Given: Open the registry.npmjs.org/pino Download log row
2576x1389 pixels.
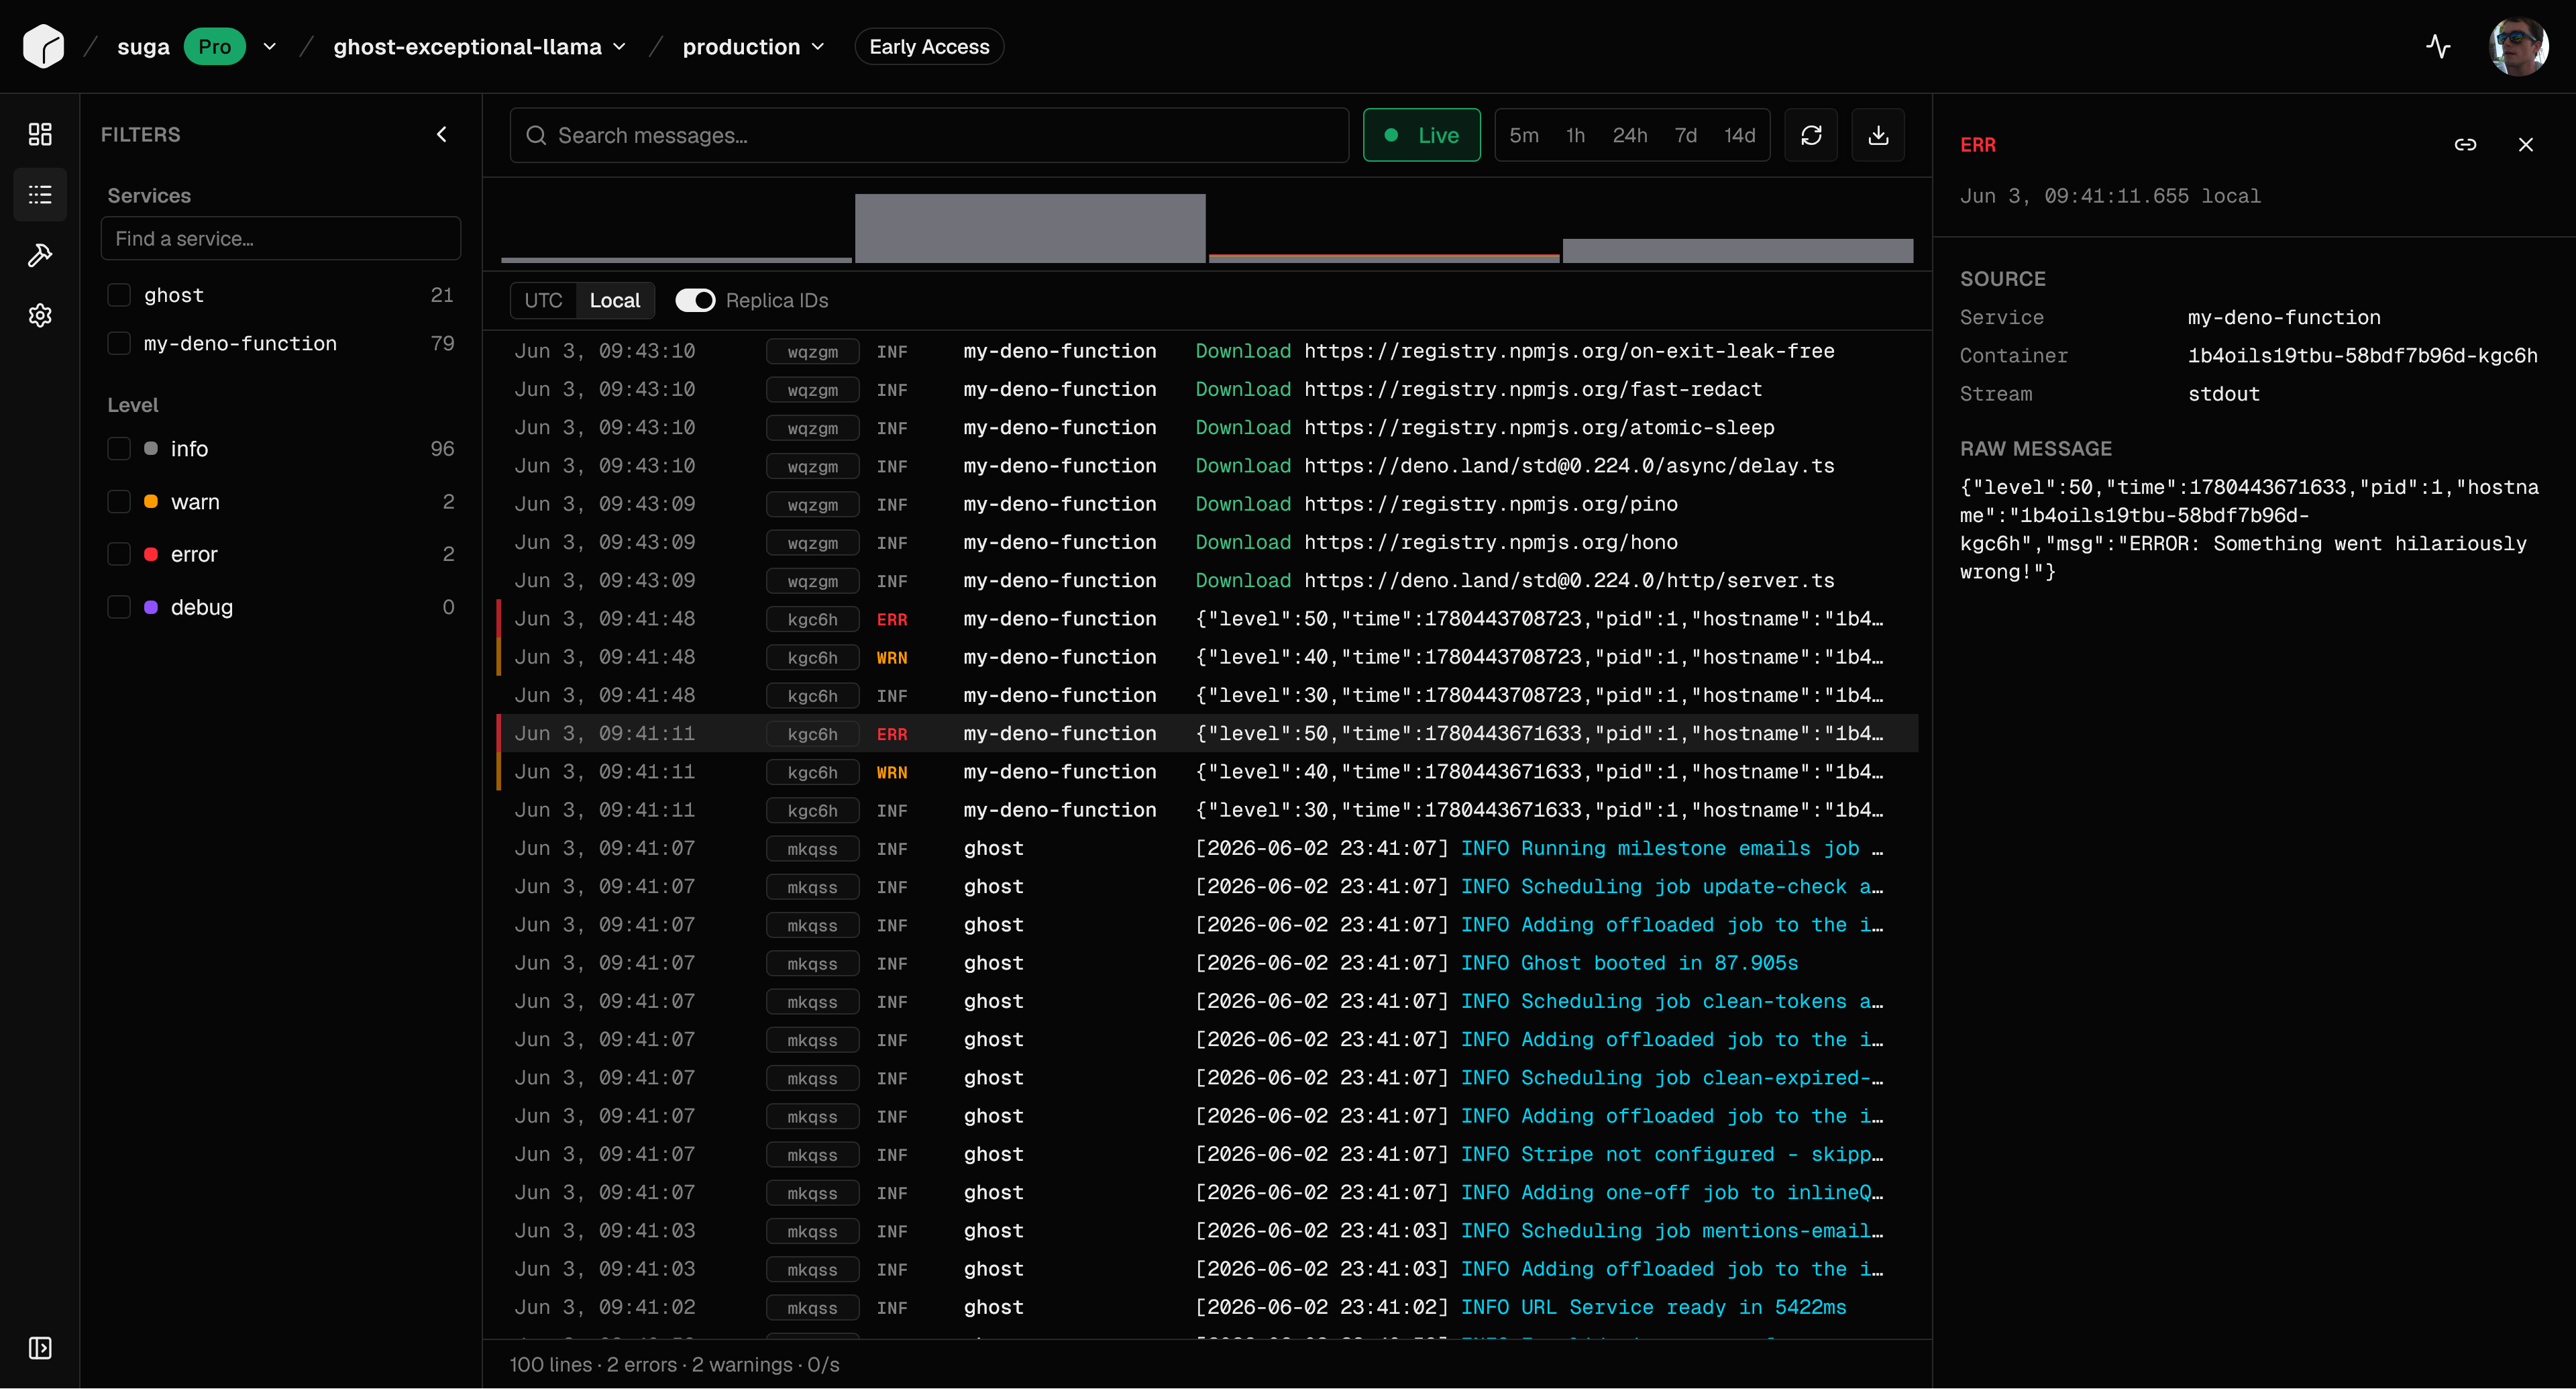Looking at the screenshot, I should (1207, 504).
